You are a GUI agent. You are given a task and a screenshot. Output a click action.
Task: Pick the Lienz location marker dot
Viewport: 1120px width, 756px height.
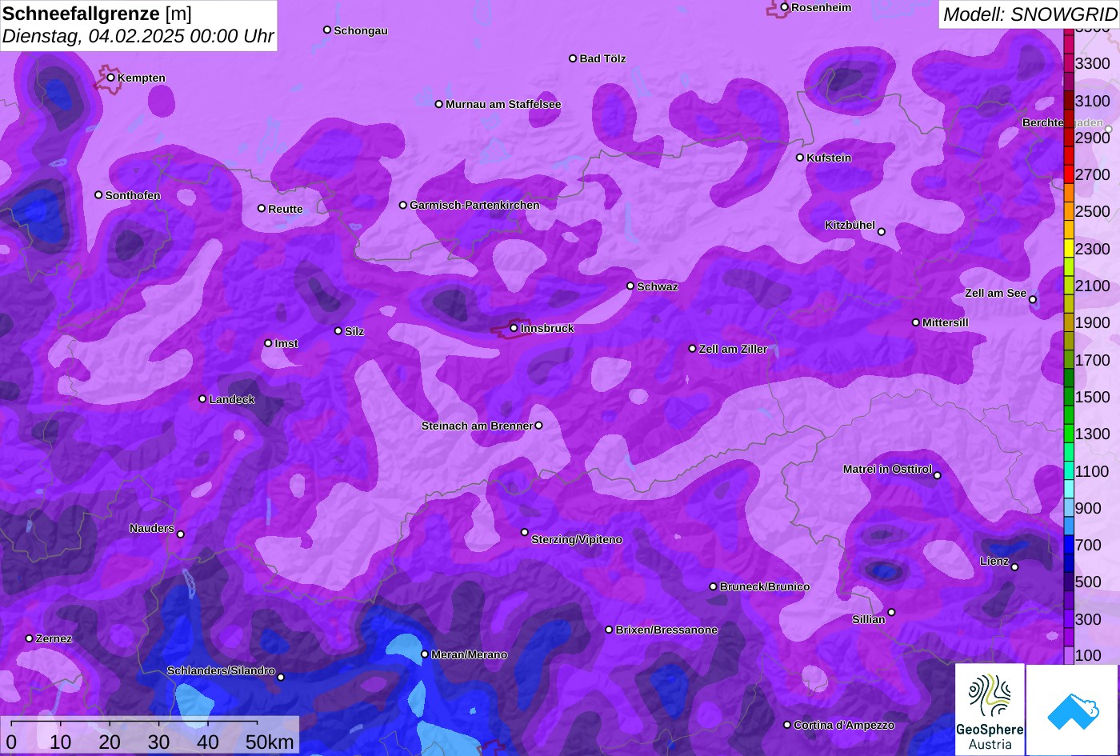tap(1014, 567)
